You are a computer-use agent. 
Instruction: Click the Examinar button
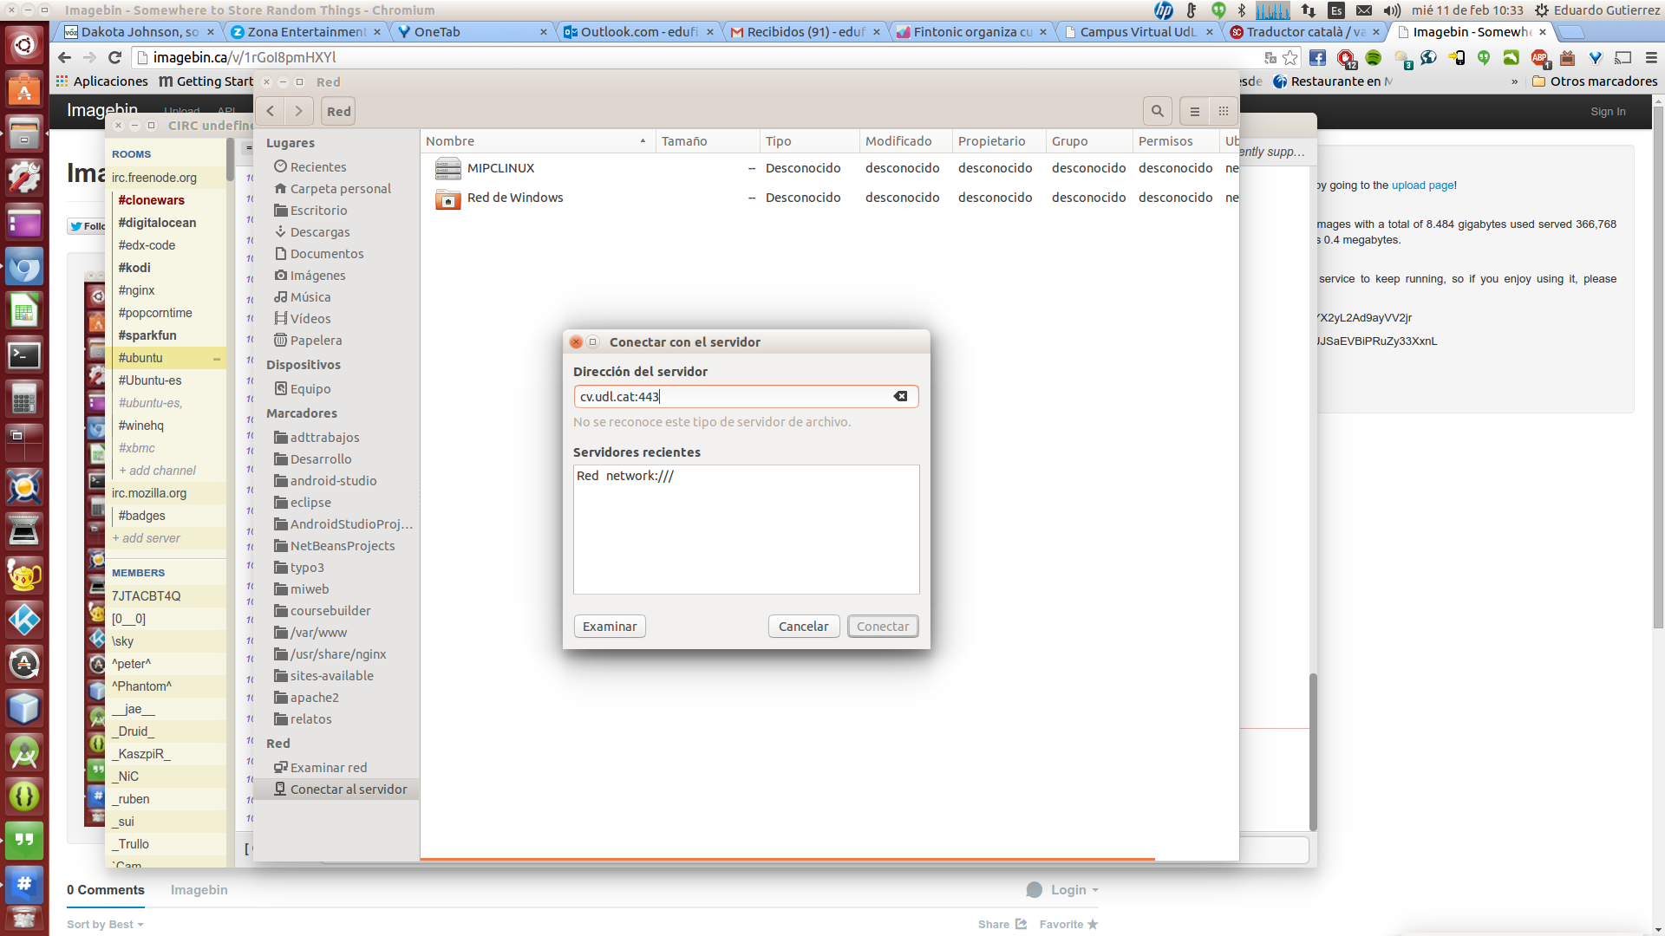(610, 627)
